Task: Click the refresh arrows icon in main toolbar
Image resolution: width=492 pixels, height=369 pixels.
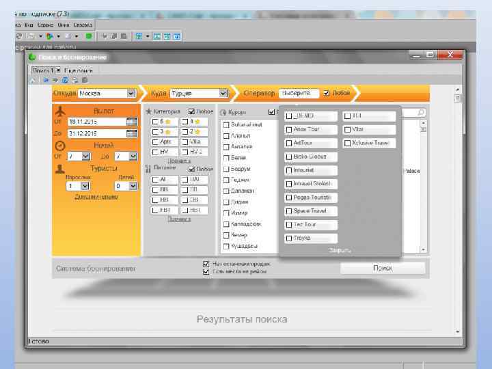Action: point(19,36)
